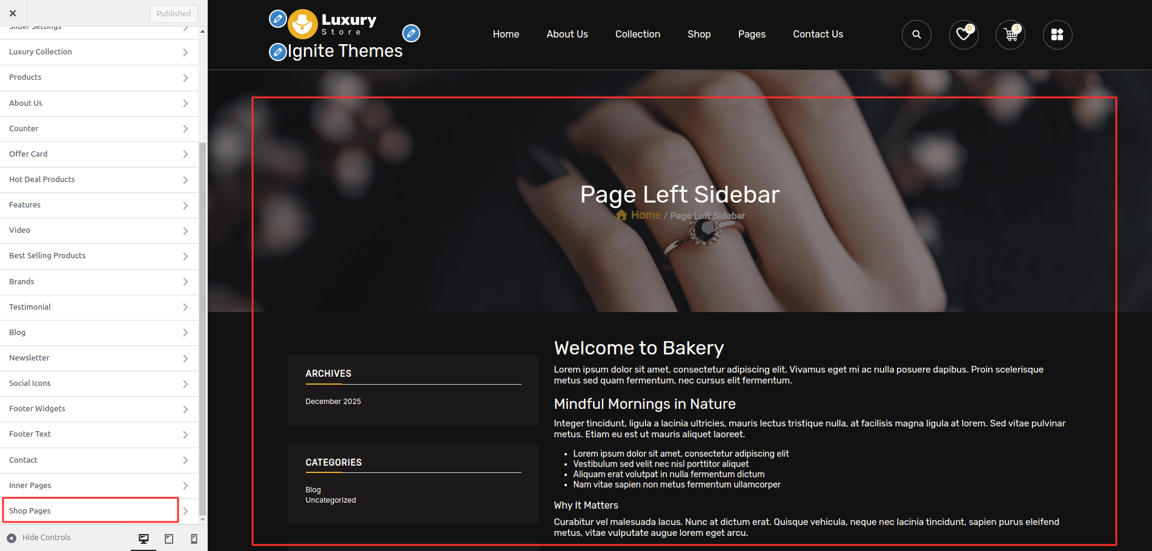
Task: Switch to tablet preview device icon
Action: point(169,538)
